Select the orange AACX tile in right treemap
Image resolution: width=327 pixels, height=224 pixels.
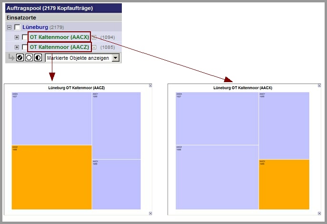(x=284, y=184)
